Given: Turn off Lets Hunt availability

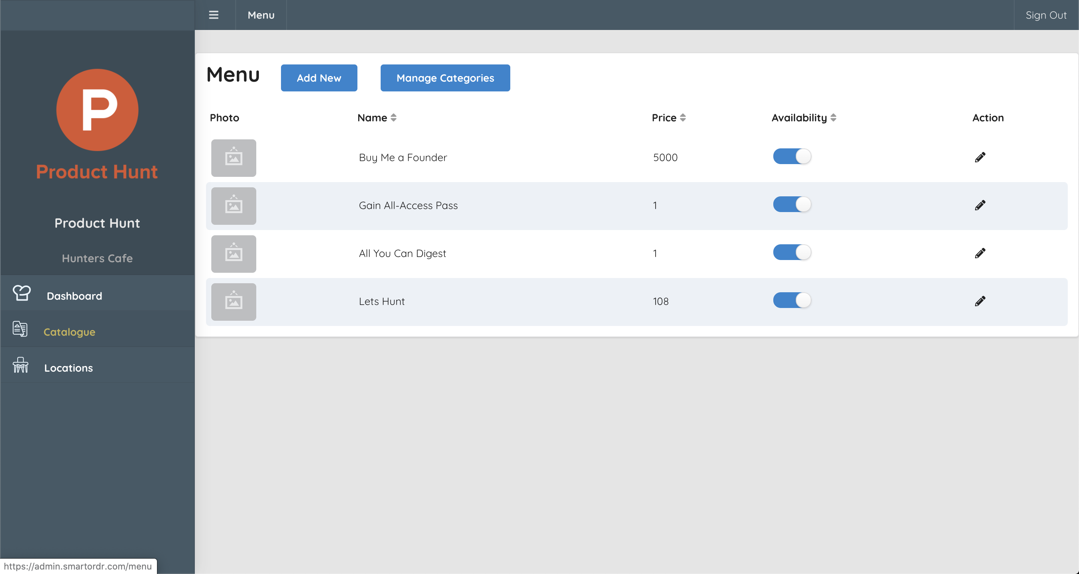Looking at the screenshot, I should 792,300.
